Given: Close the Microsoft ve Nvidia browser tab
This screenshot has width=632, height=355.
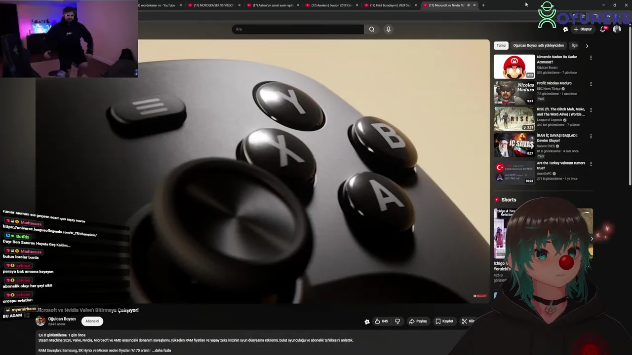Looking at the screenshot, I should [x=474, y=5].
